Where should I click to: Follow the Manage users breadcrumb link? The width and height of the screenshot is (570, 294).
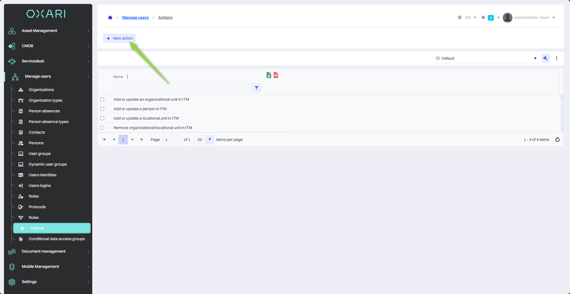coord(135,18)
